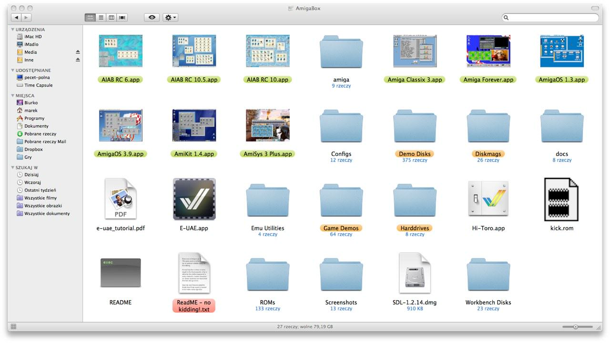Viewport: 610px width, 343px height.
Task: Select Dropbox in the sidebar
Action: (x=33, y=150)
